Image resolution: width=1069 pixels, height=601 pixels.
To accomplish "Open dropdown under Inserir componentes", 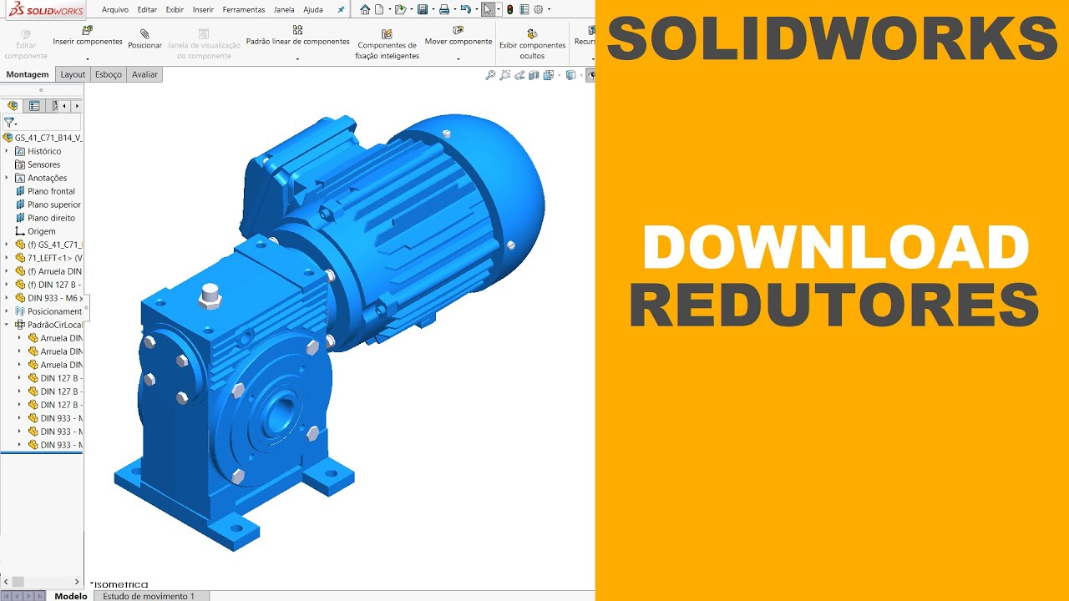I will tap(88, 59).
